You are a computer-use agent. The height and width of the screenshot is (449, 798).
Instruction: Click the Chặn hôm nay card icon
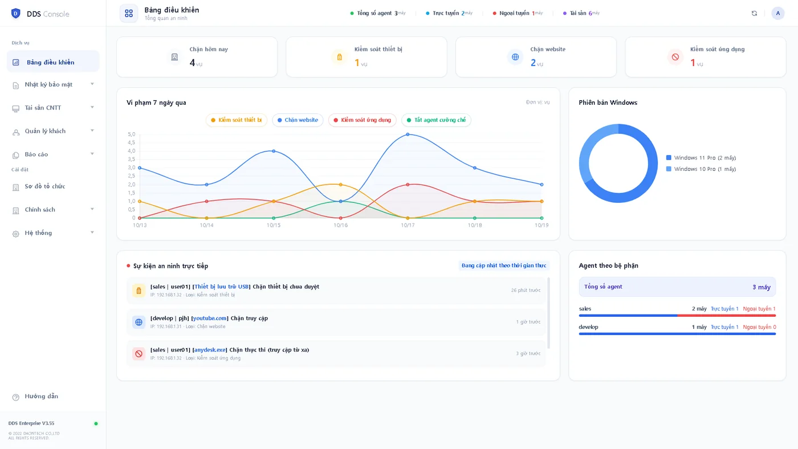(x=174, y=57)
